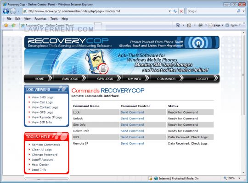
Task: Open the View menu
Action: (x=27, y=19)
